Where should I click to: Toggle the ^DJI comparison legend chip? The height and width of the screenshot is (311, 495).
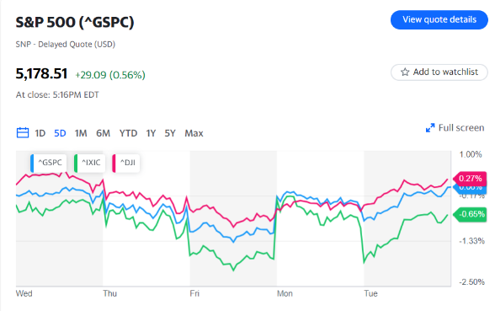(x=126, y=164)
